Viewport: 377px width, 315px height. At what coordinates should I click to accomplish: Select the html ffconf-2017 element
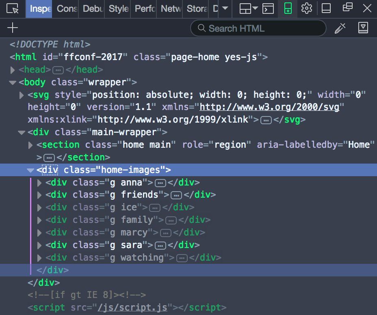[x=139, y=57]
